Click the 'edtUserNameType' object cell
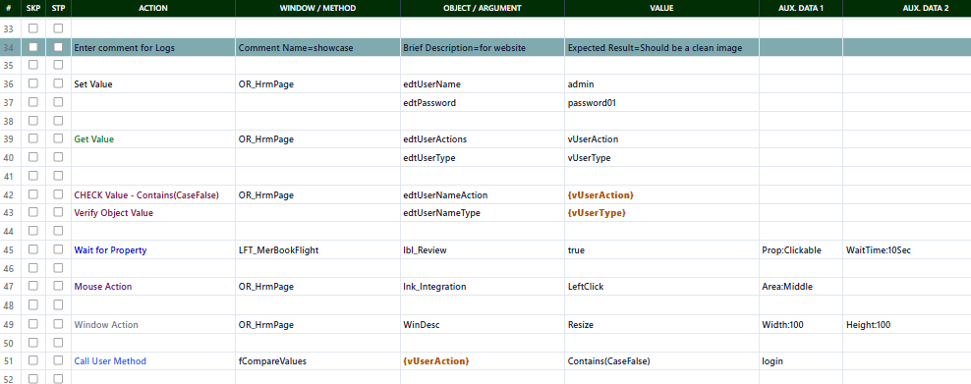Screen dimensions: 971x384 pos(483,213)
